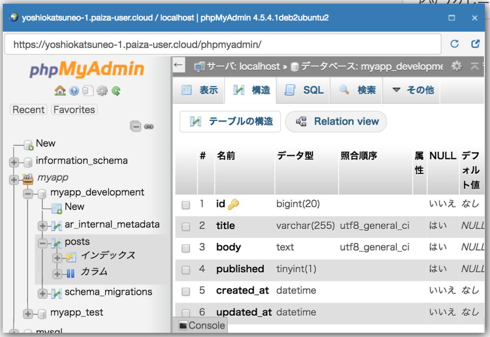Screen dimensions: 490x337
Task: Switch to the 構造 (Structure) tab
Action: [251, 90]
